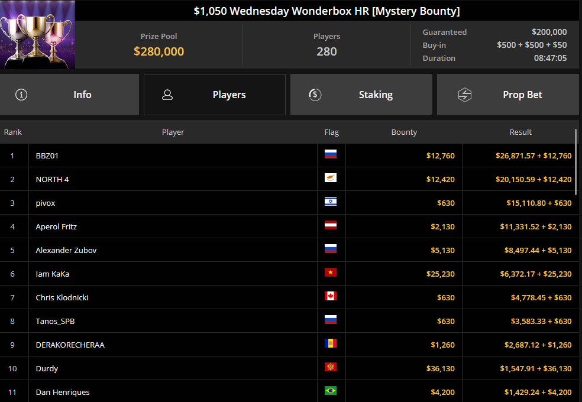Click the player silhouette icon
The height and width of the screenshot is (402, 582).
167,95
